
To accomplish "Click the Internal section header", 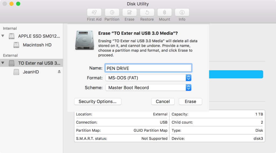I will coord(10,28).
